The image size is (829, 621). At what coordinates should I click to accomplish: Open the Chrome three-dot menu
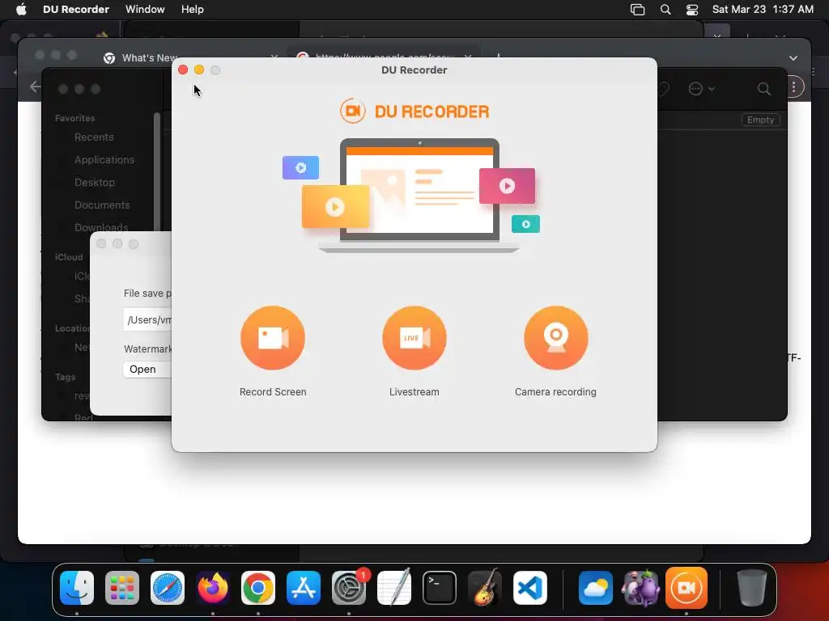coord(793,87)
